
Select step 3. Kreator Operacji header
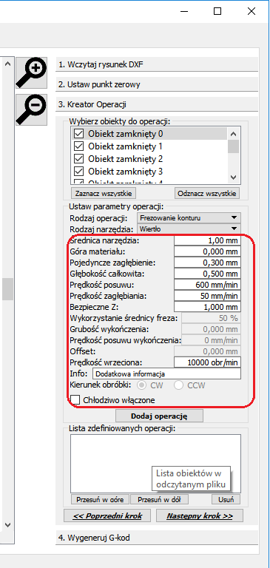[157, 105]
